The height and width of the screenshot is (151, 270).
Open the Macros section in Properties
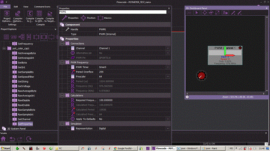(104, 18)
